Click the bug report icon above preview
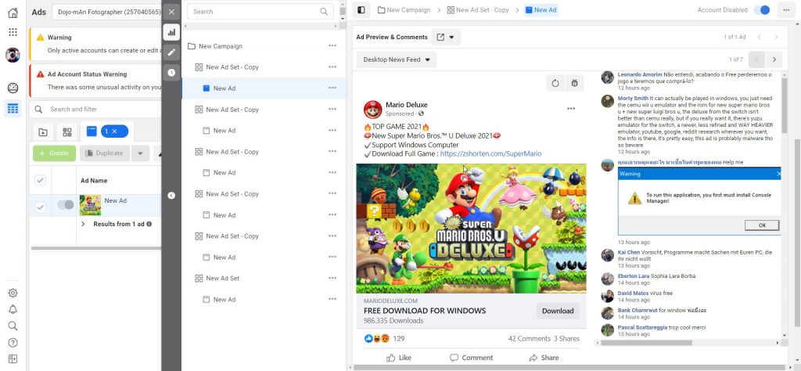 tap(575, 83)
